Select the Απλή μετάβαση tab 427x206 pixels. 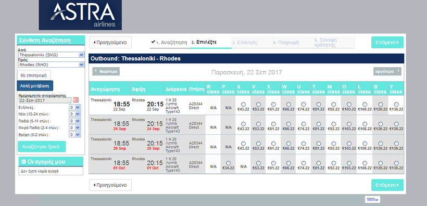(x=35, y=86)
